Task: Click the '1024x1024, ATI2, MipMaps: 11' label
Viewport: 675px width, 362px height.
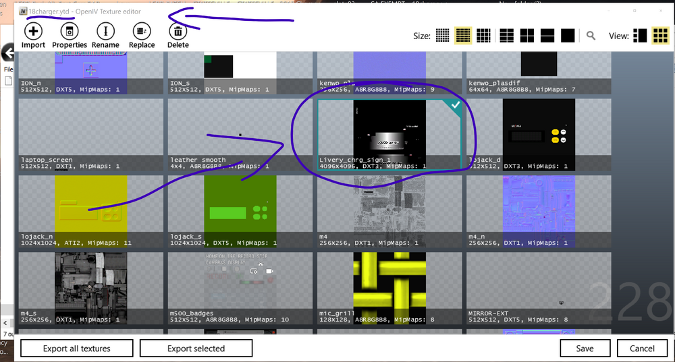Action: coord(76,243)
